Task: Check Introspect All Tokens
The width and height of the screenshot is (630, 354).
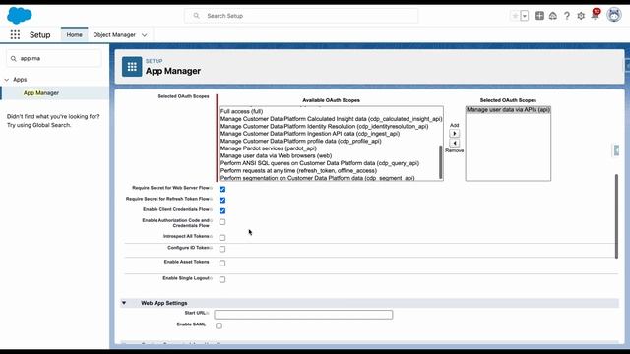Action: tap(222, 238)
